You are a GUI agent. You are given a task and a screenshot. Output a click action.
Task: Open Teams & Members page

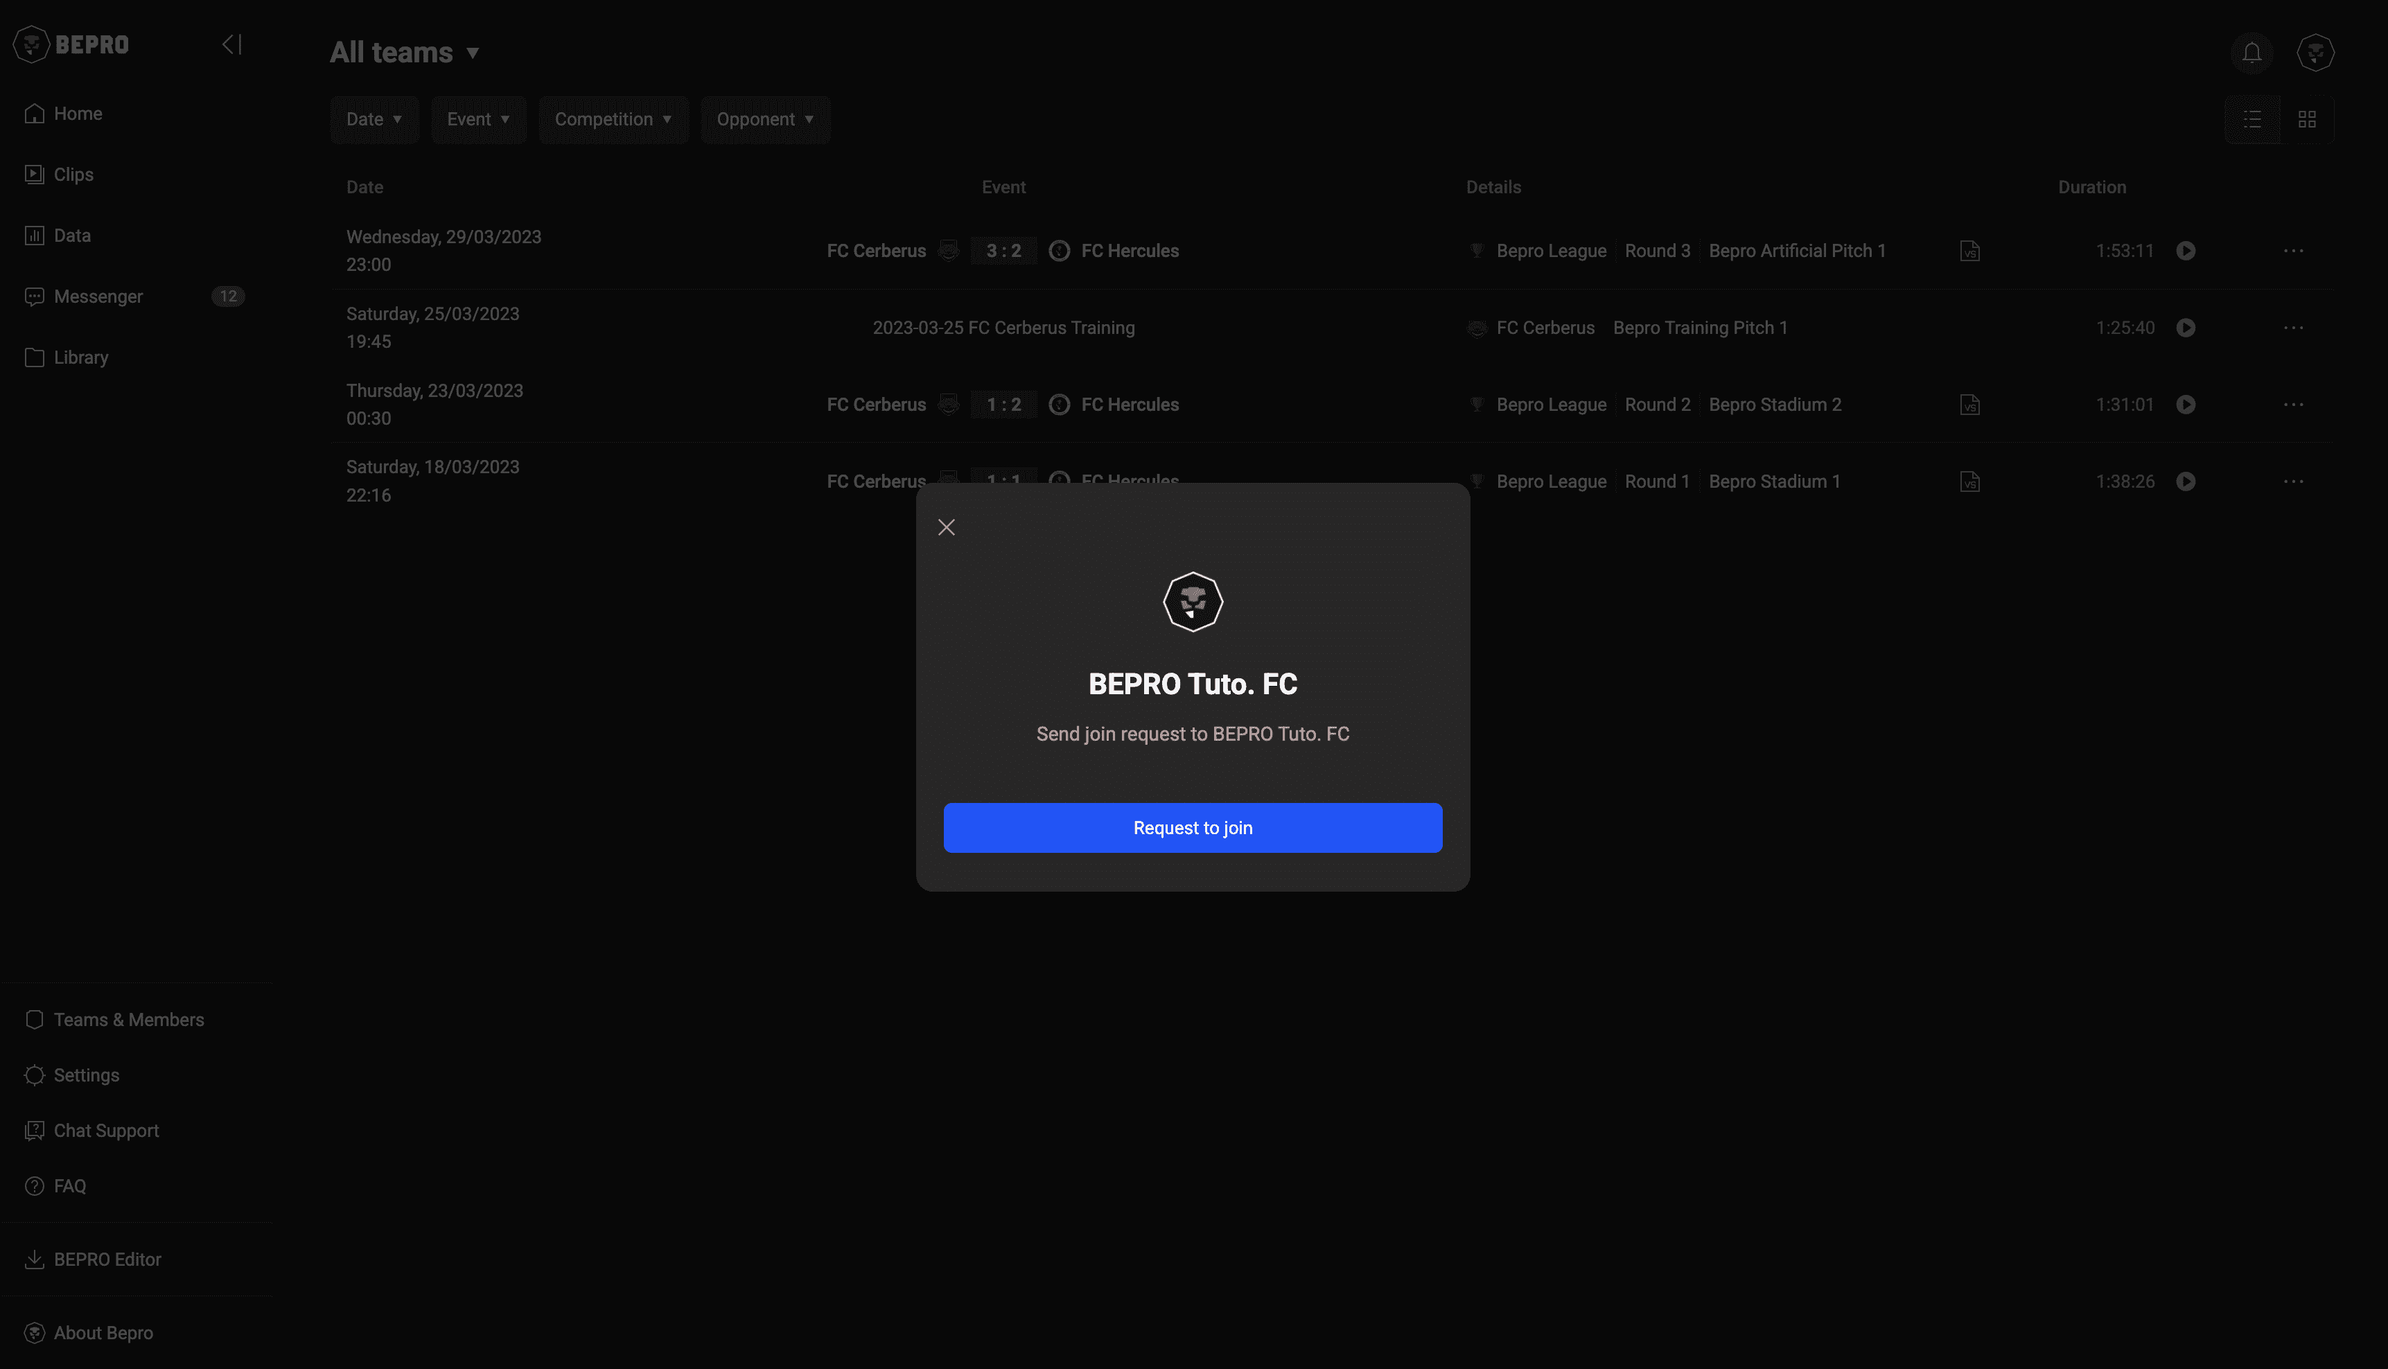128,1019
